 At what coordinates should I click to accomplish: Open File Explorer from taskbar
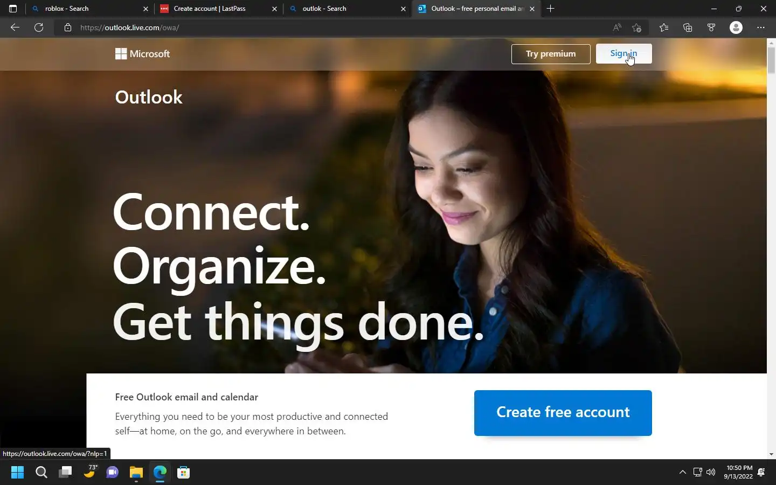tap(136, 473)
